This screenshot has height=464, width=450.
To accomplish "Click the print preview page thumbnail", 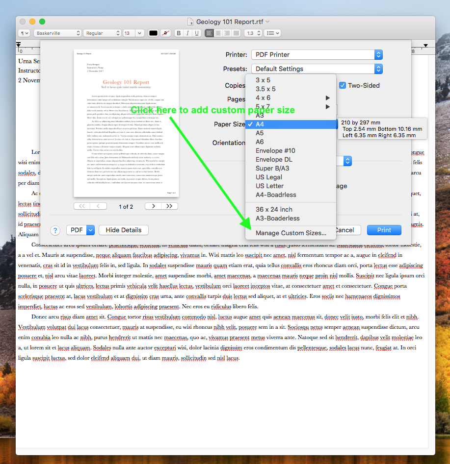I will coord(126,123).
